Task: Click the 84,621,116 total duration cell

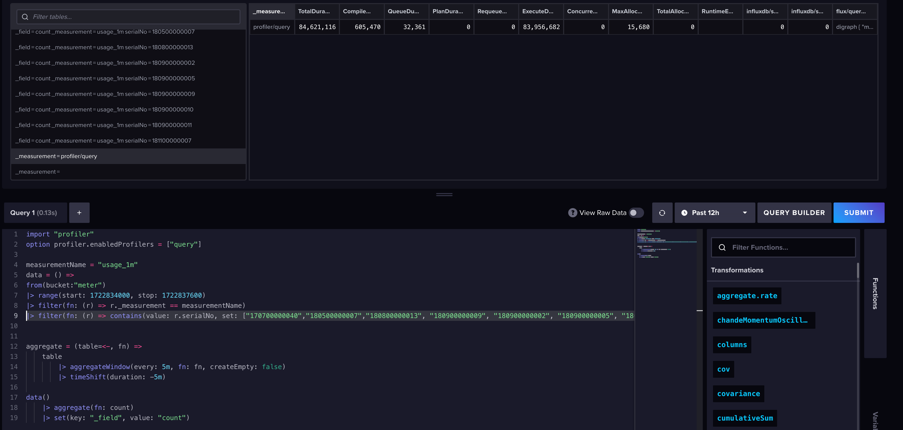Action: tap(317, 27)
